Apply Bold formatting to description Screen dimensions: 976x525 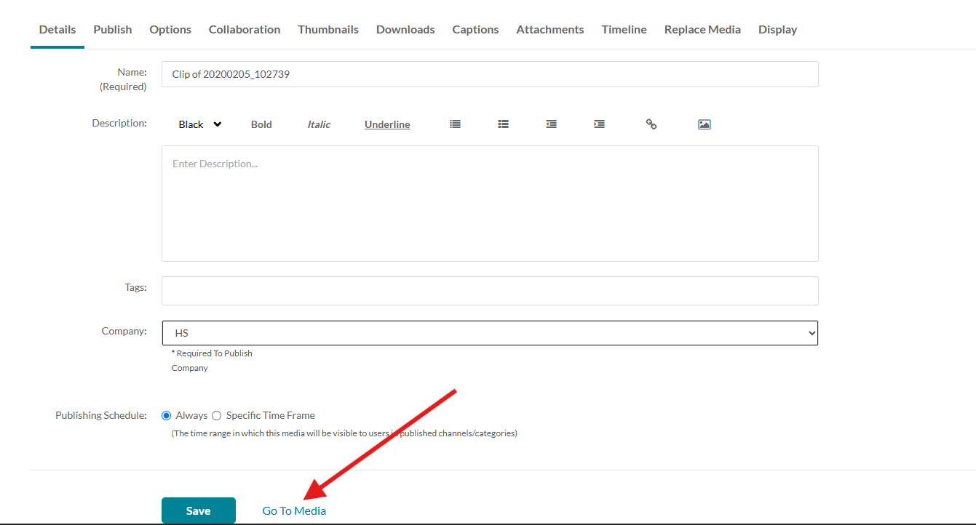[x=261, y=124]
